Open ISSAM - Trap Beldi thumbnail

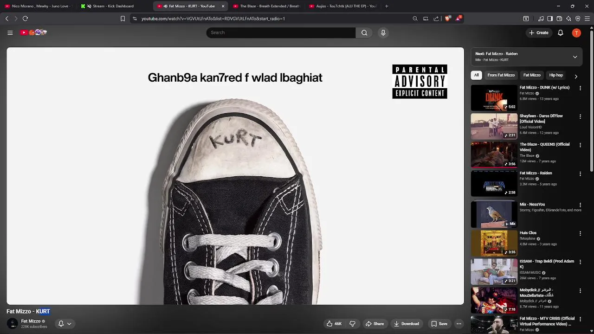[x=494, y=271]
